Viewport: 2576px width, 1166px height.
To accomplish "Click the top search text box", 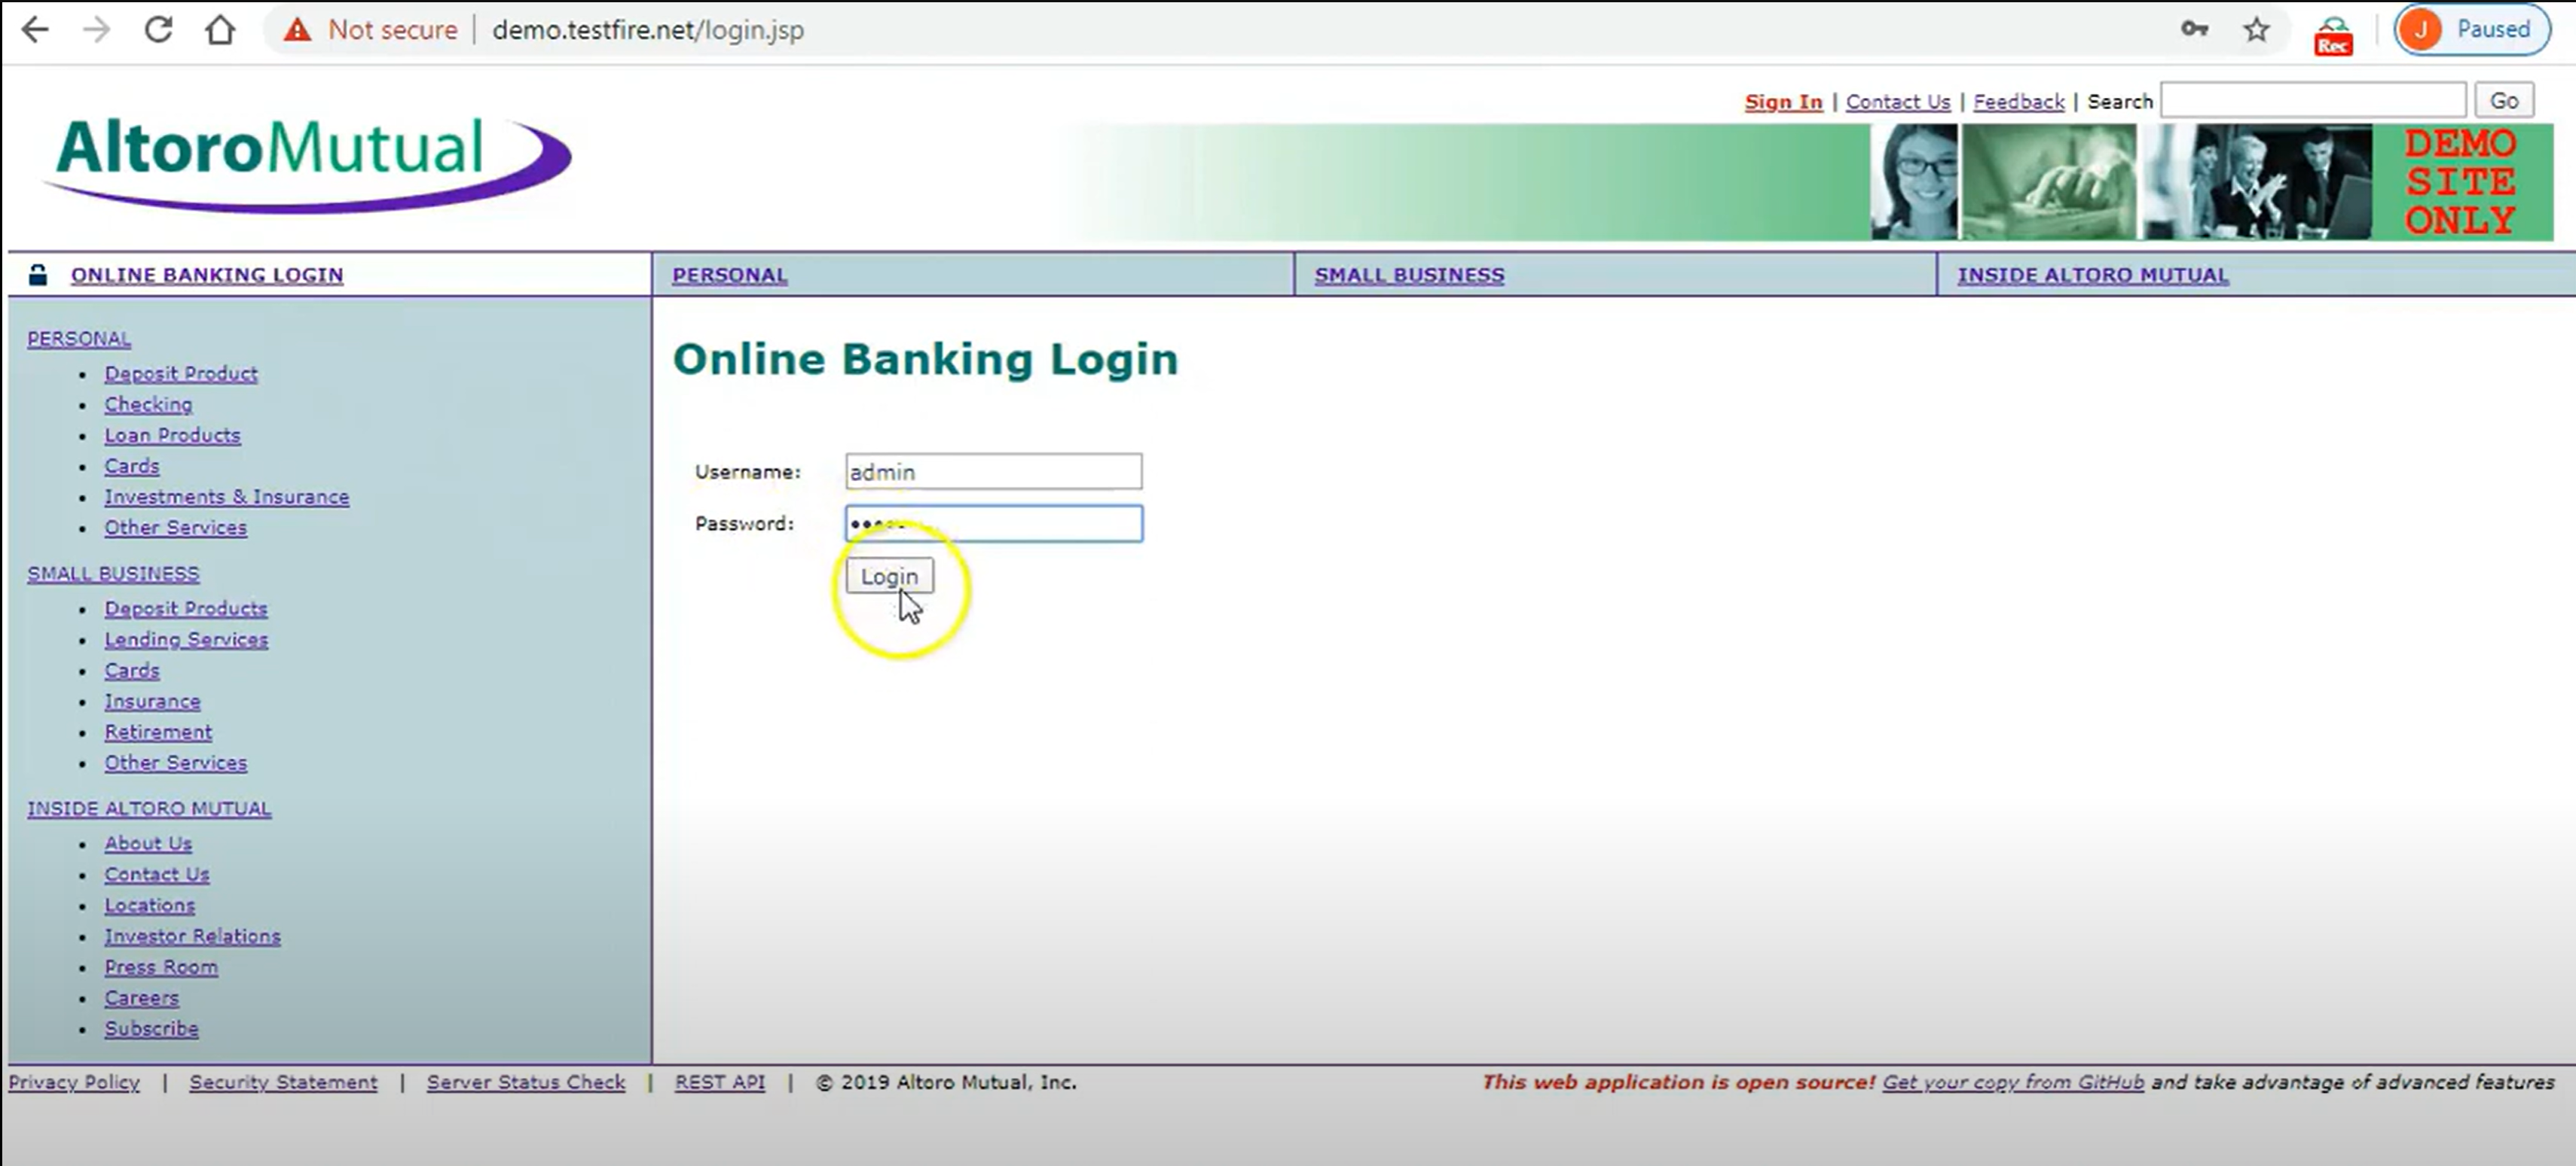I will tap(2312, 101).
